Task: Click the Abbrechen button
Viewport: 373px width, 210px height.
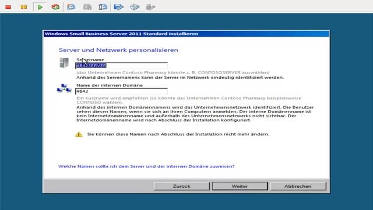Action: click(298, 186)
